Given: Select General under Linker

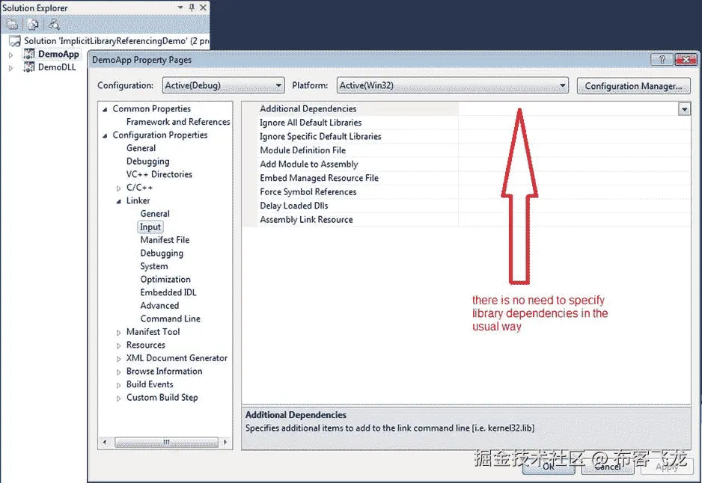Looking at the screenshot, I should [155, 214].
